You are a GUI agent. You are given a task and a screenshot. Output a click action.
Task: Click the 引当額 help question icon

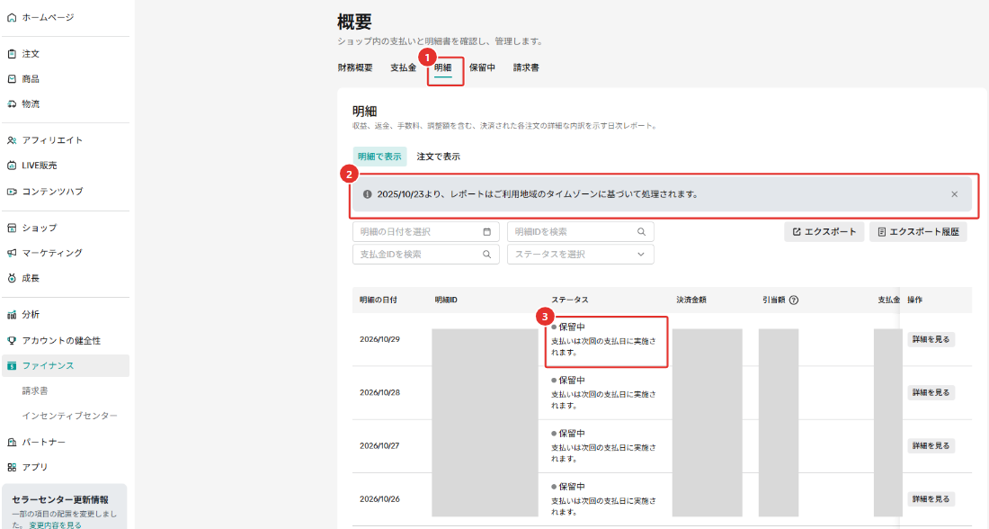794,300
